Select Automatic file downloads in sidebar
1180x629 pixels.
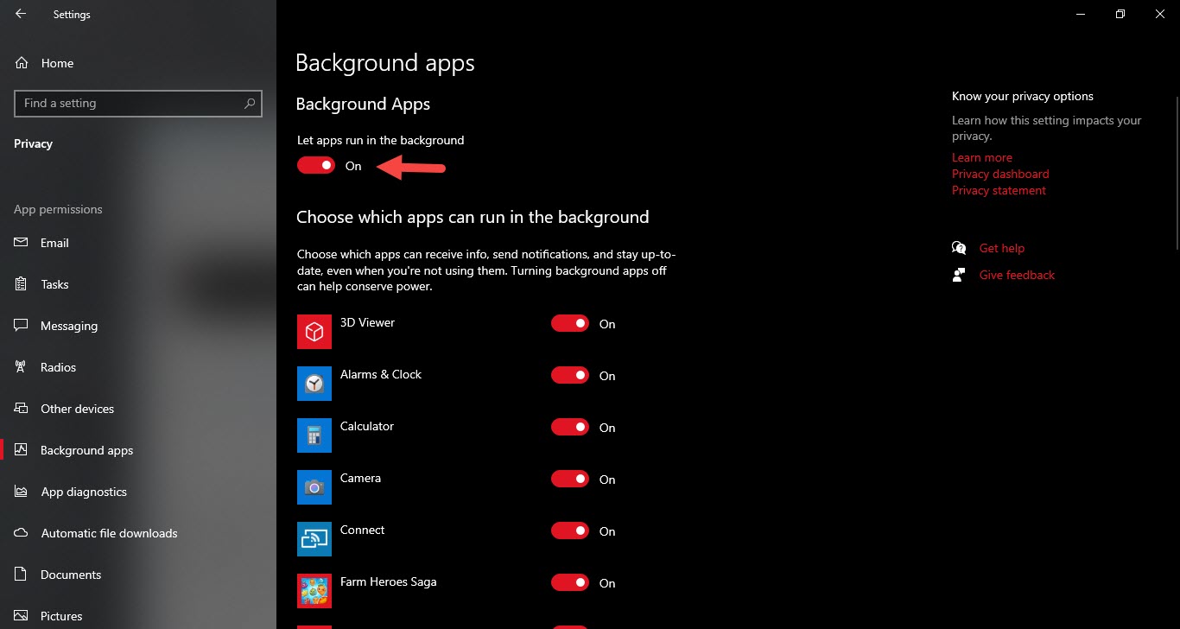(109, 533)
